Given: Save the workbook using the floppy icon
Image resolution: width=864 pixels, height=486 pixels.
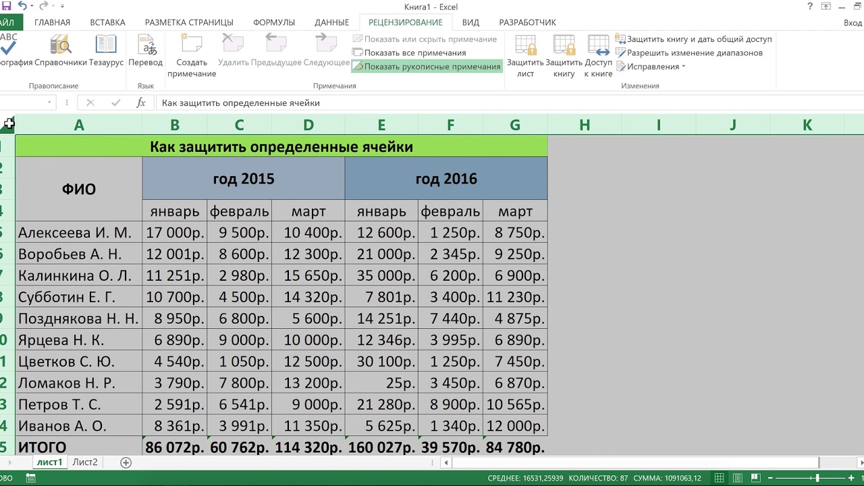Looking at the screenshot, I should tap(6, 6).
